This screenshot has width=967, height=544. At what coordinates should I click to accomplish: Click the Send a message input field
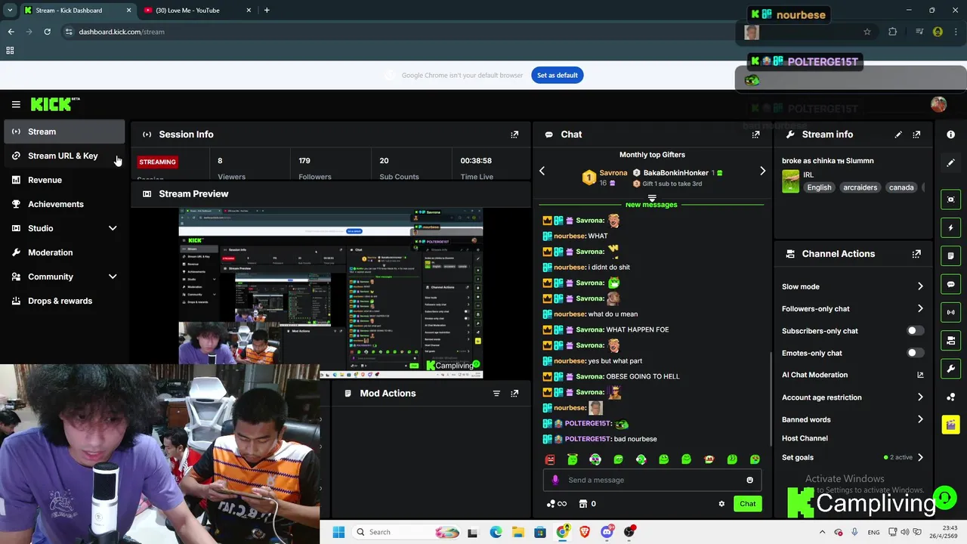pyautogui.click(x=652, y=480)
